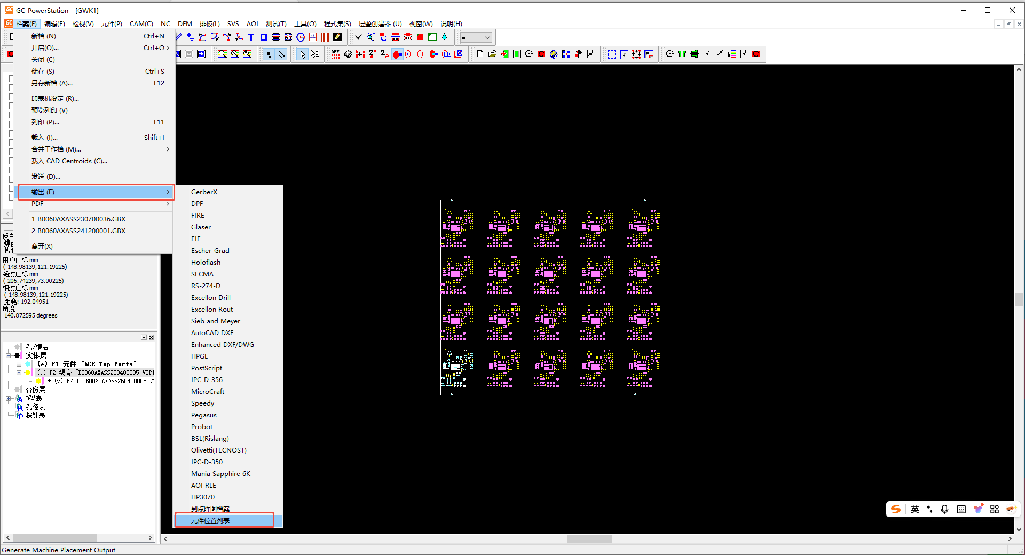Image resolution: width=1025 pixels, height=555 pixels.
Task: Click the blank new document icon
Action: [x=480, y=54]
